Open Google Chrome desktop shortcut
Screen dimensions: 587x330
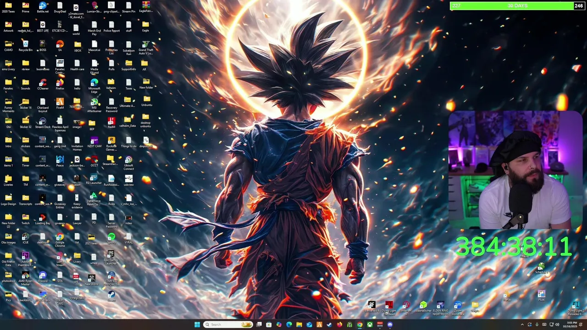(x=60, y=240)
